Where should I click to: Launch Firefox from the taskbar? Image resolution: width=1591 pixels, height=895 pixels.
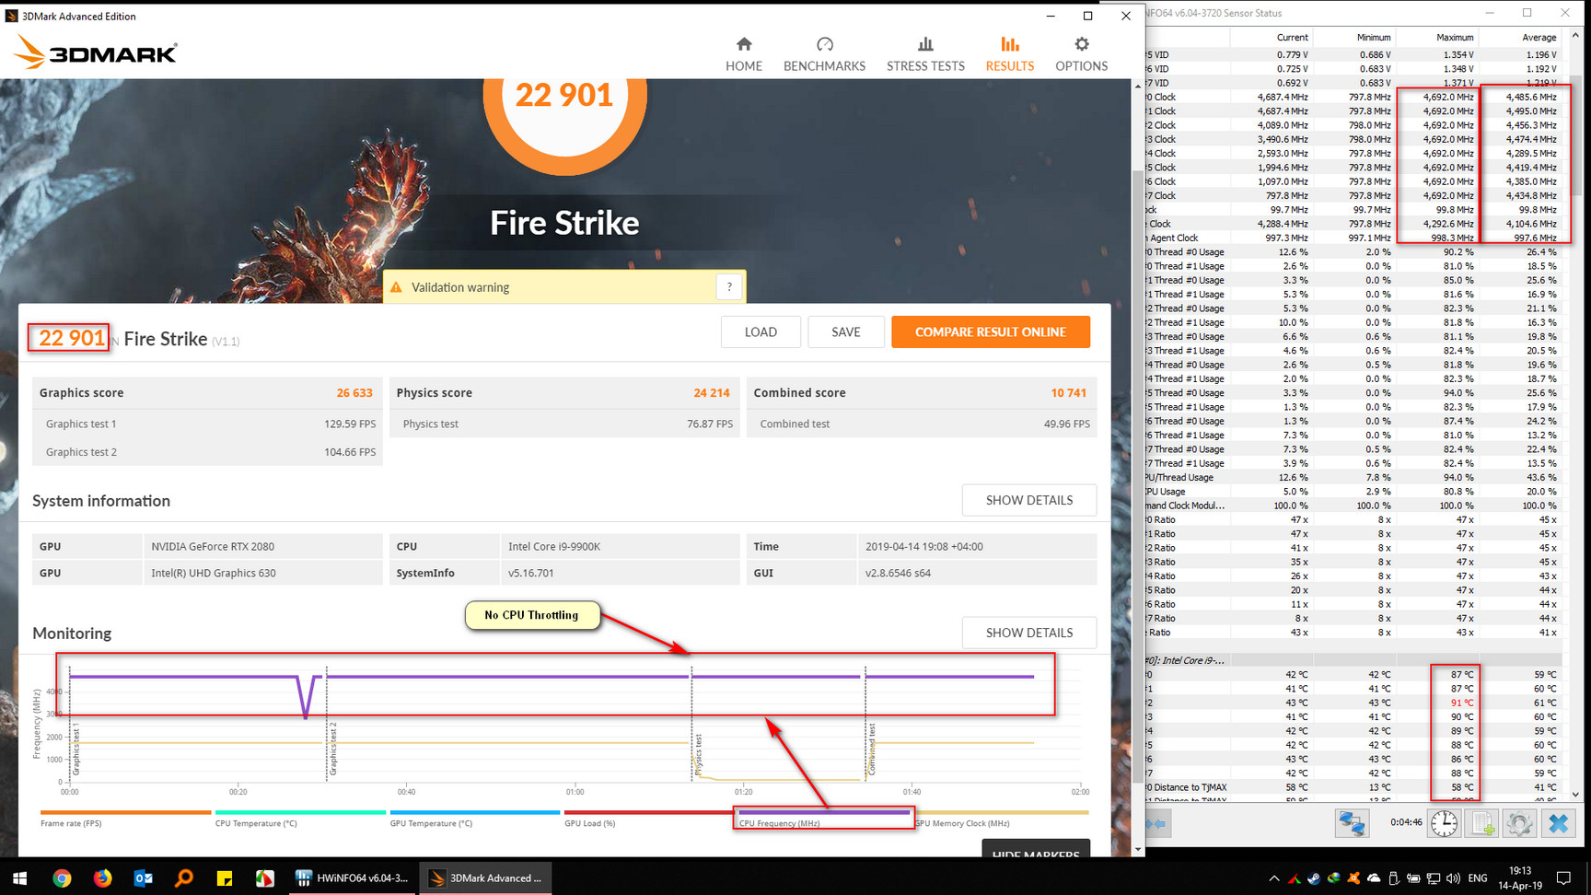(102, 878)
